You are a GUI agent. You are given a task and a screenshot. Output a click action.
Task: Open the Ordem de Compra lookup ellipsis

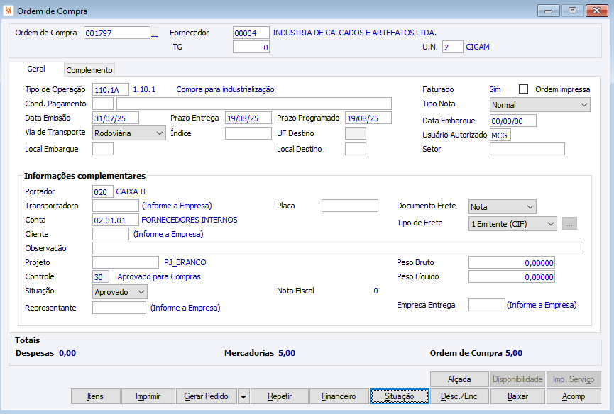point(155,33)
